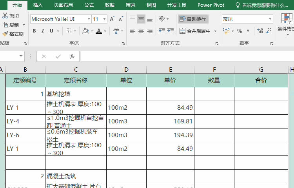Expand Copy (复制) options arrow
Image resolution: width=294 pixels, height=188 pixels.
click(24, 25)
